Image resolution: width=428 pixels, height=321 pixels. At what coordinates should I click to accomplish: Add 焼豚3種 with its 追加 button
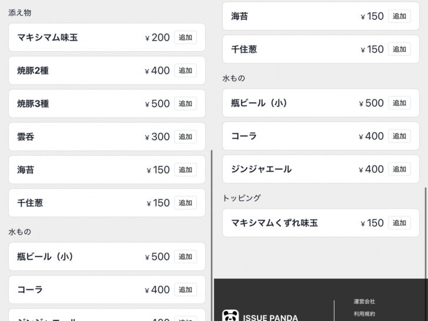pyautogui.click(x=185, y=103)
